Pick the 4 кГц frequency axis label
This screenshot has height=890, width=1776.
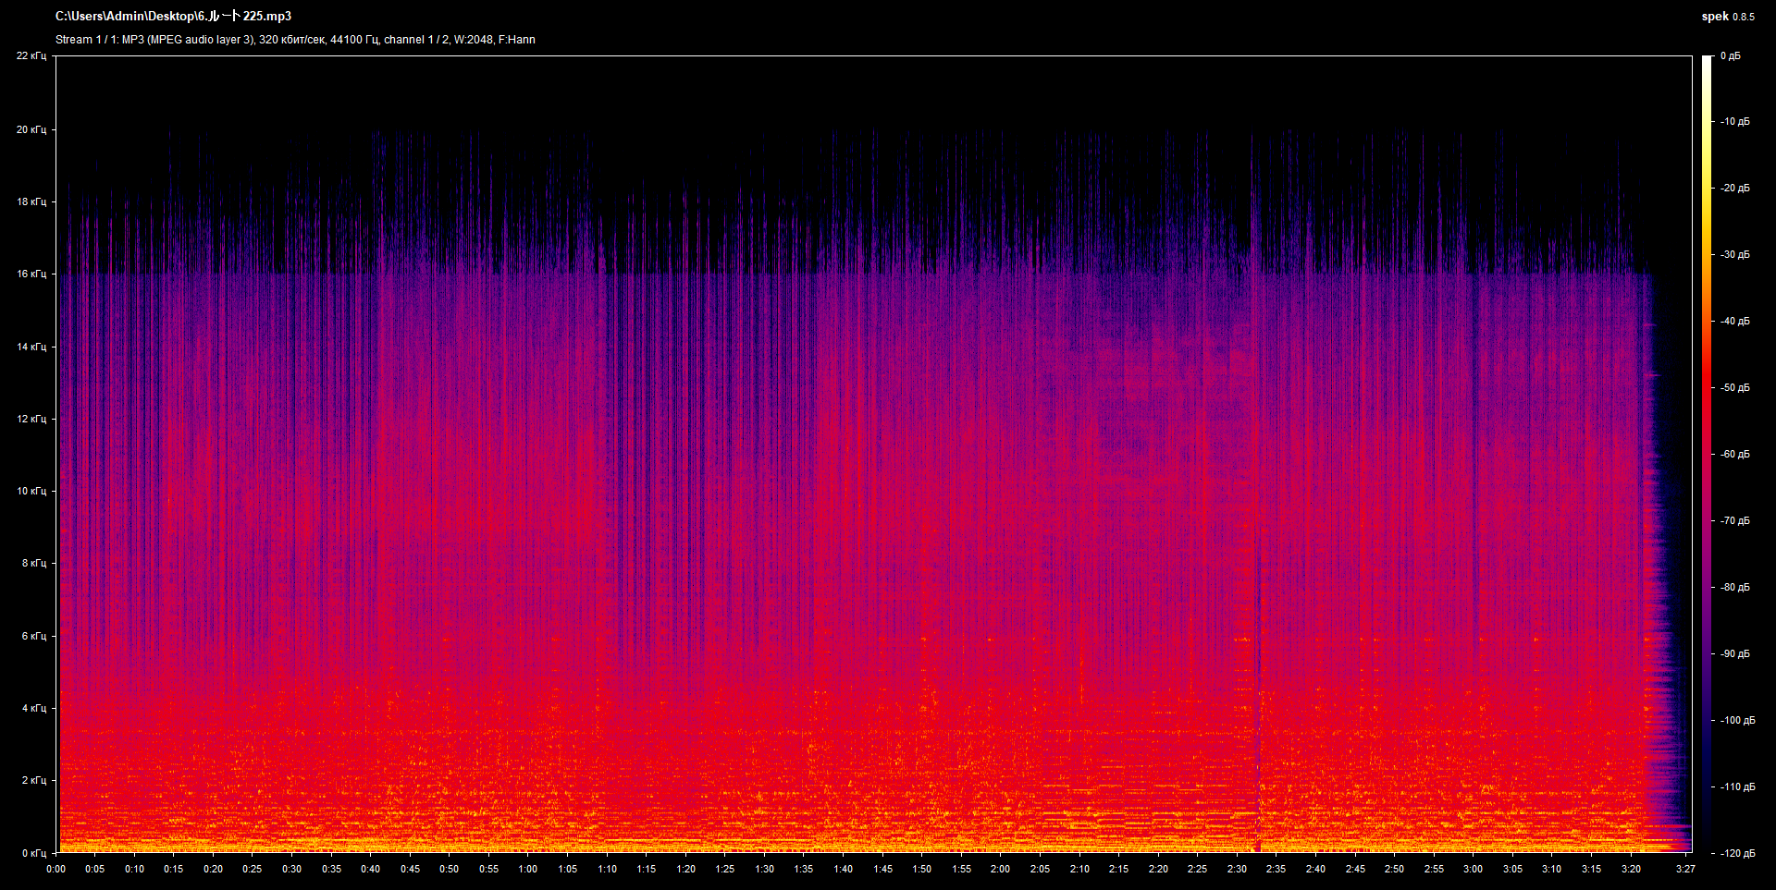tap(33, 709)
